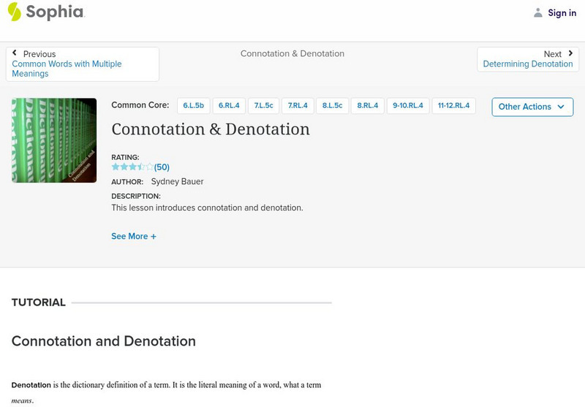Click the user profile icon
This screenshot has width=585, height=407.
tap(538, 12)
